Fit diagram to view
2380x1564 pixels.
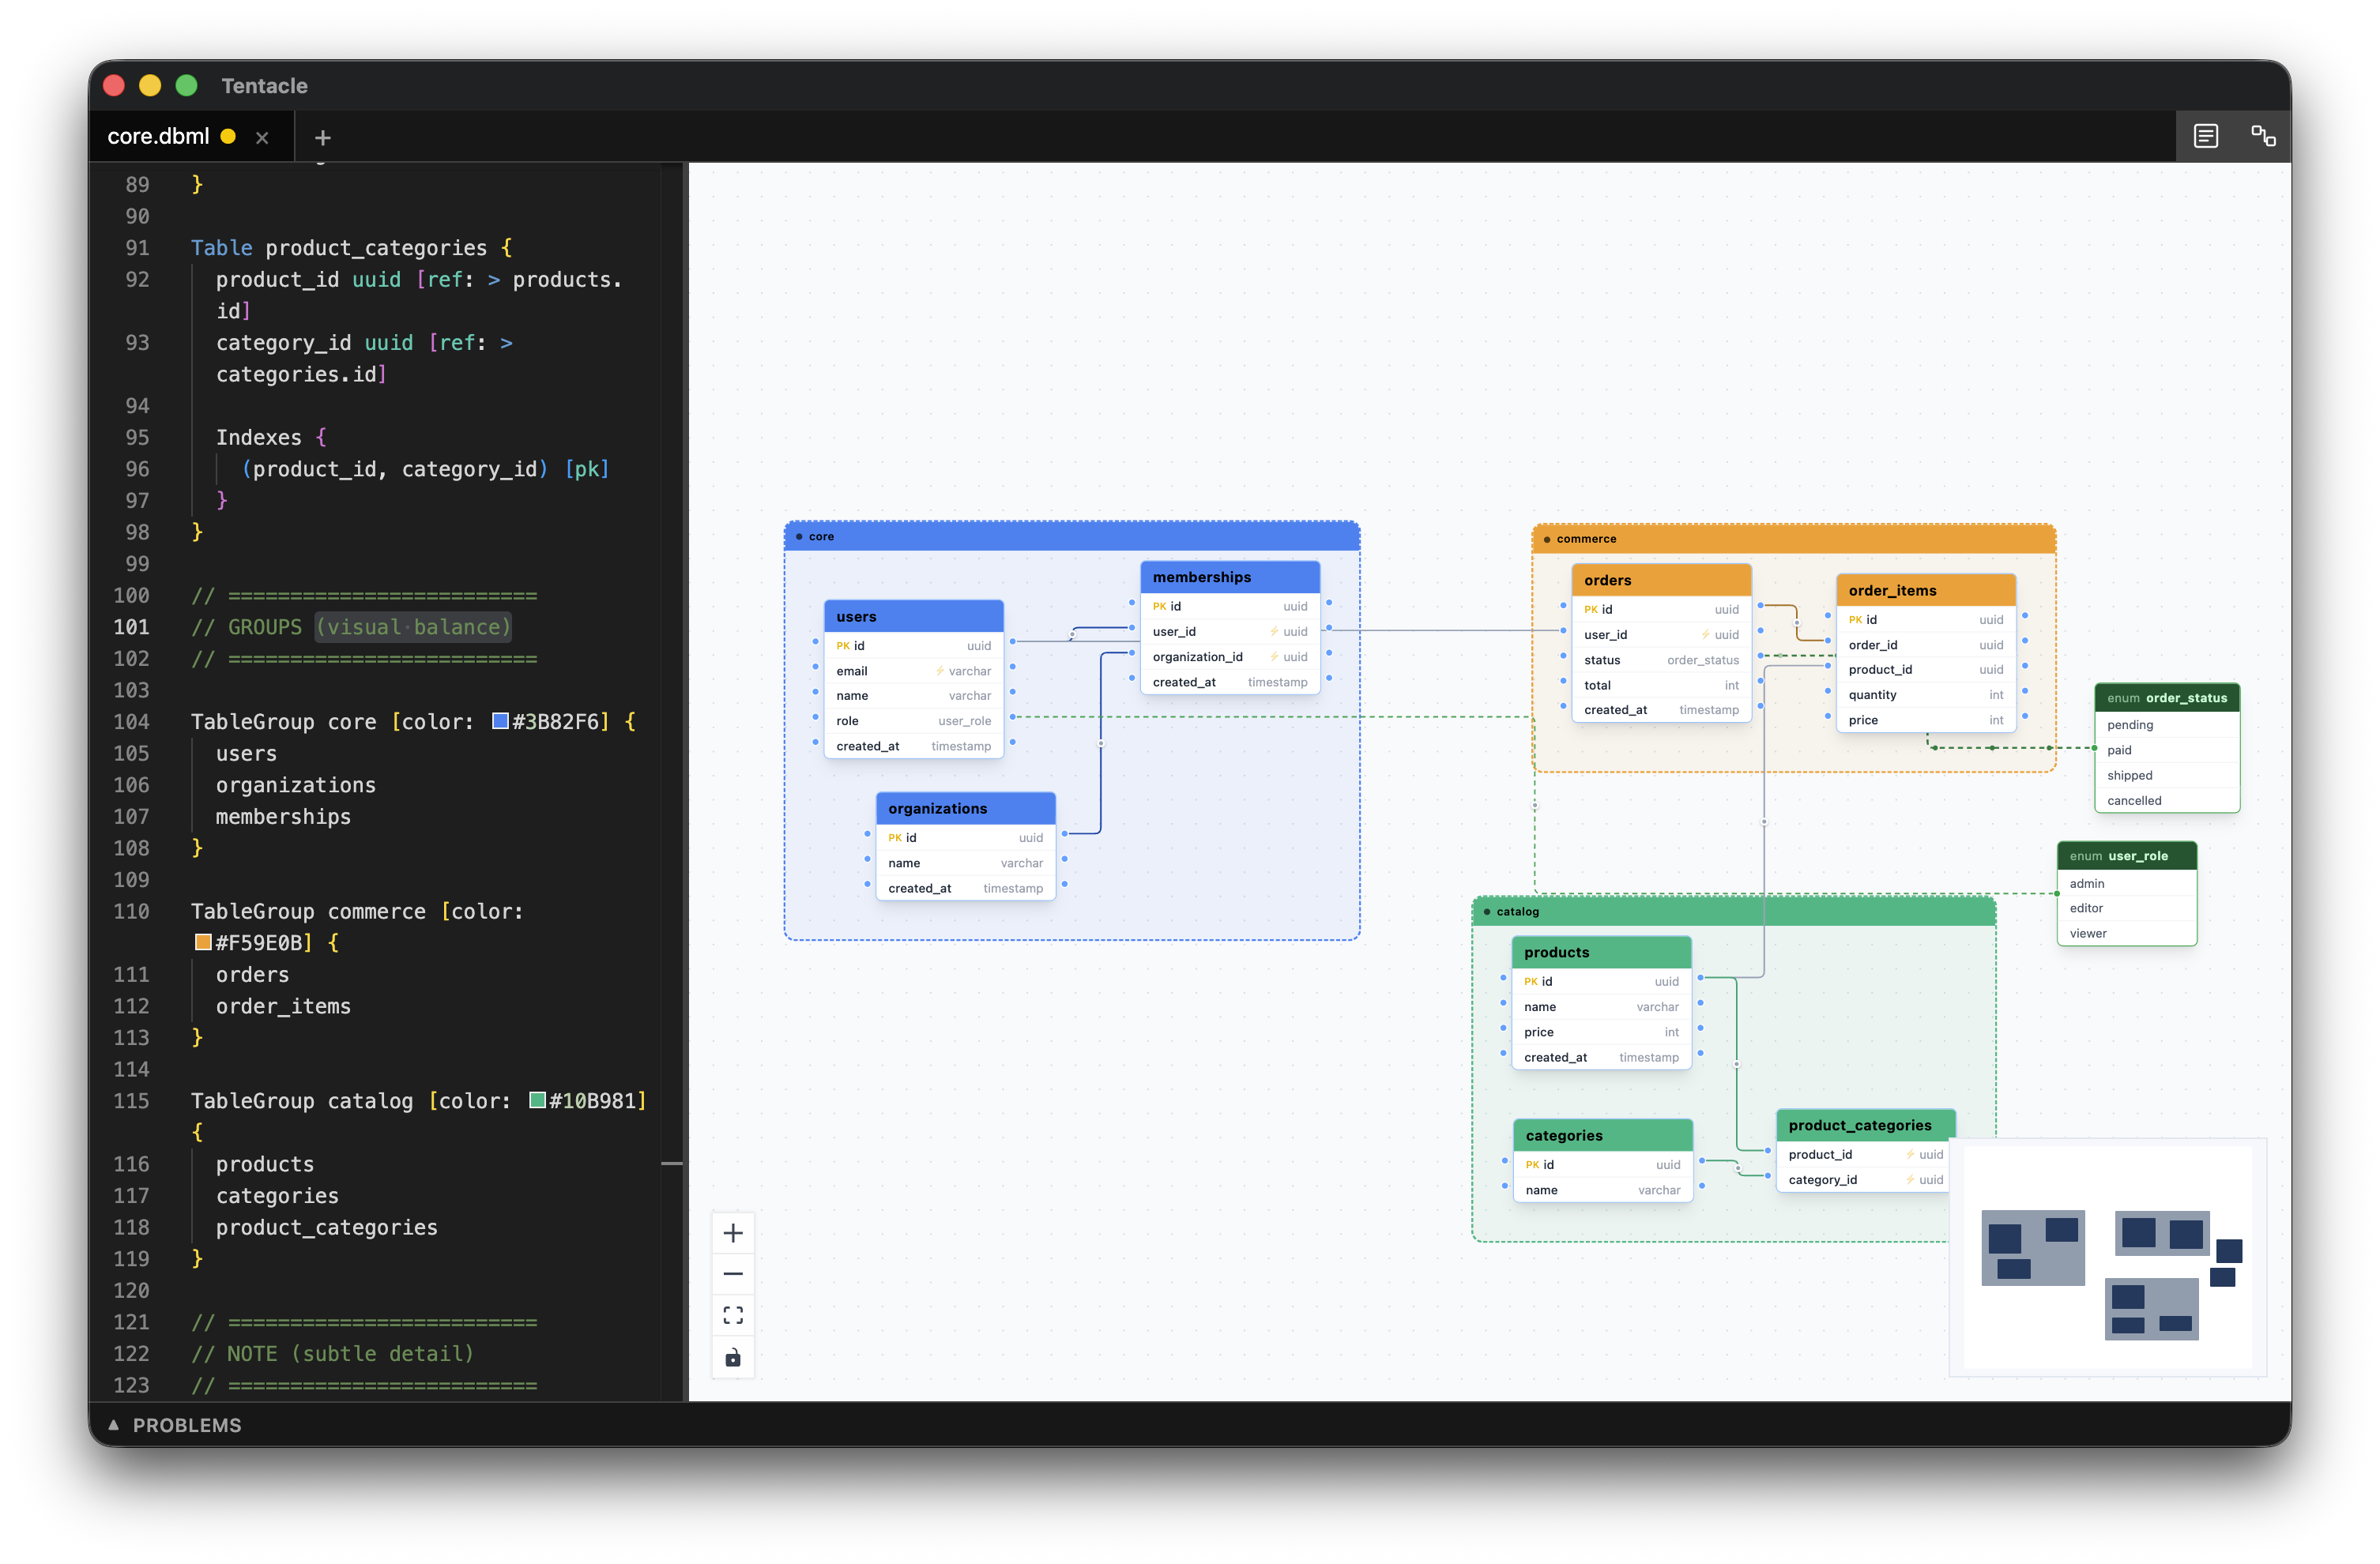coord(733,1315)
